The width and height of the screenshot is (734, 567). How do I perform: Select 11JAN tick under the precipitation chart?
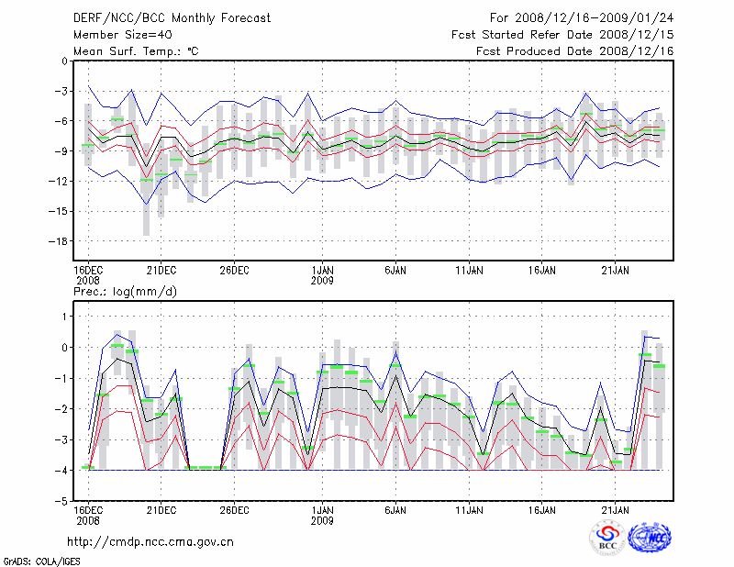tap(470, 508)
